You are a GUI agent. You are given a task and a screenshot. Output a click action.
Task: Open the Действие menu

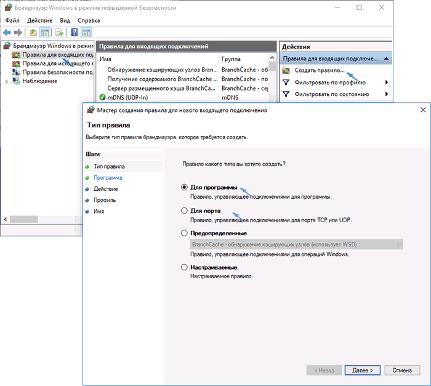tap(39, 20)
